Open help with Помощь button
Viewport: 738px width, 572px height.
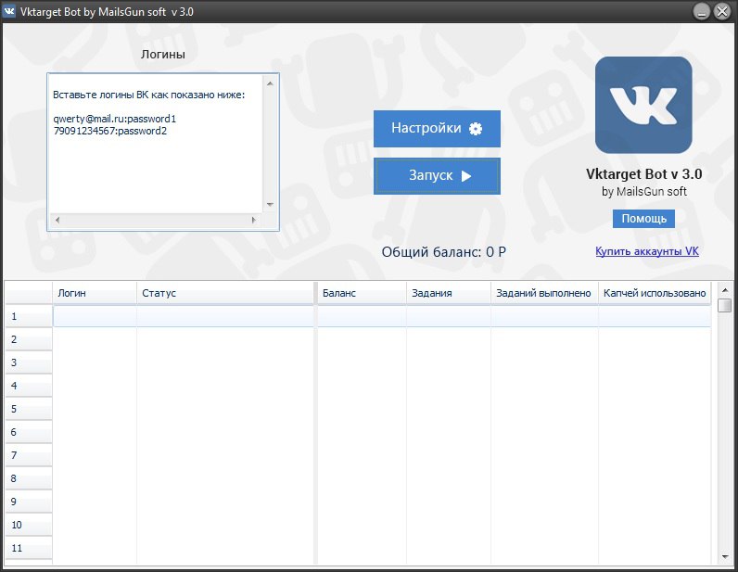643,219
